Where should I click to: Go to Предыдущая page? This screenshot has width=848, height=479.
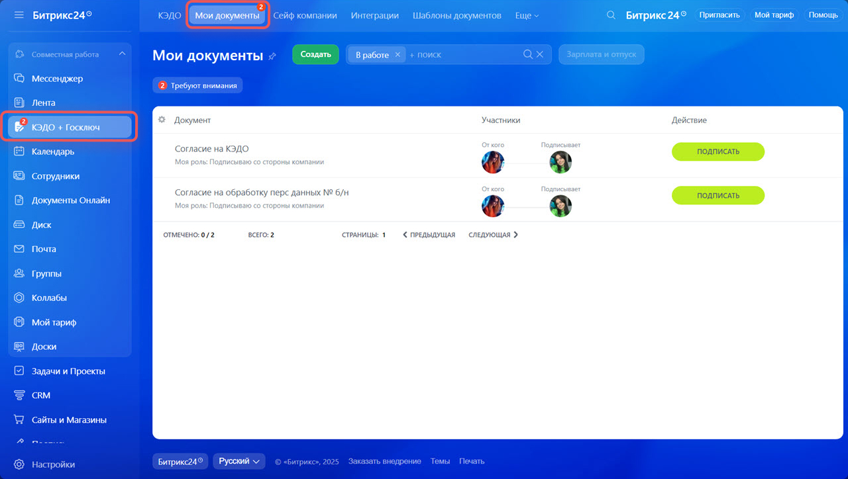[x=429, y=235]
